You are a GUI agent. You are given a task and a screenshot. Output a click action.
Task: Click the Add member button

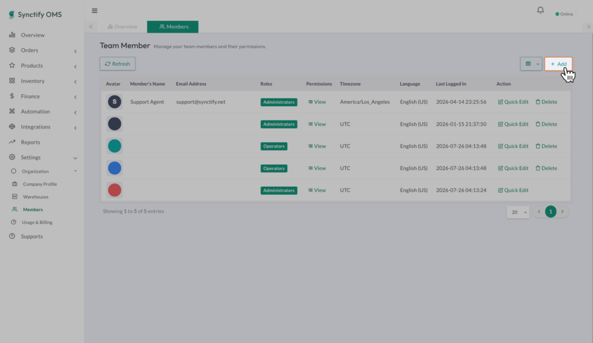(x=559, y=64)
